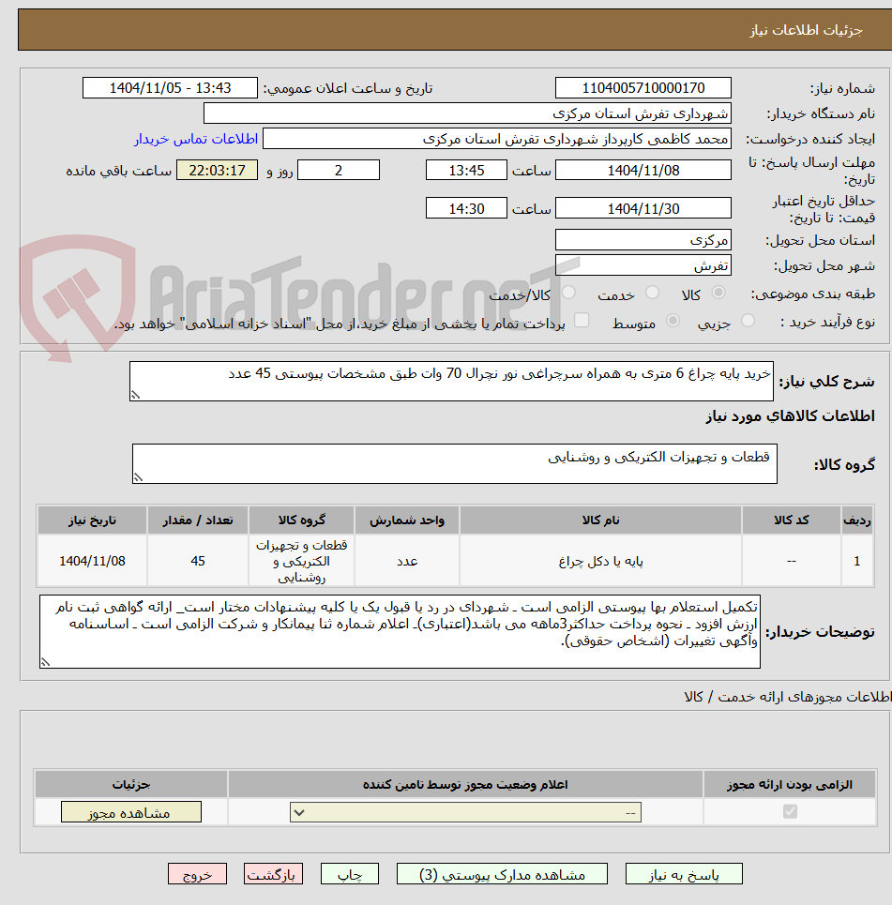This screenshot has height=905, width=892.
Task: Click the جزئیات column header in permits table
Action: click(x=131, y=784)
